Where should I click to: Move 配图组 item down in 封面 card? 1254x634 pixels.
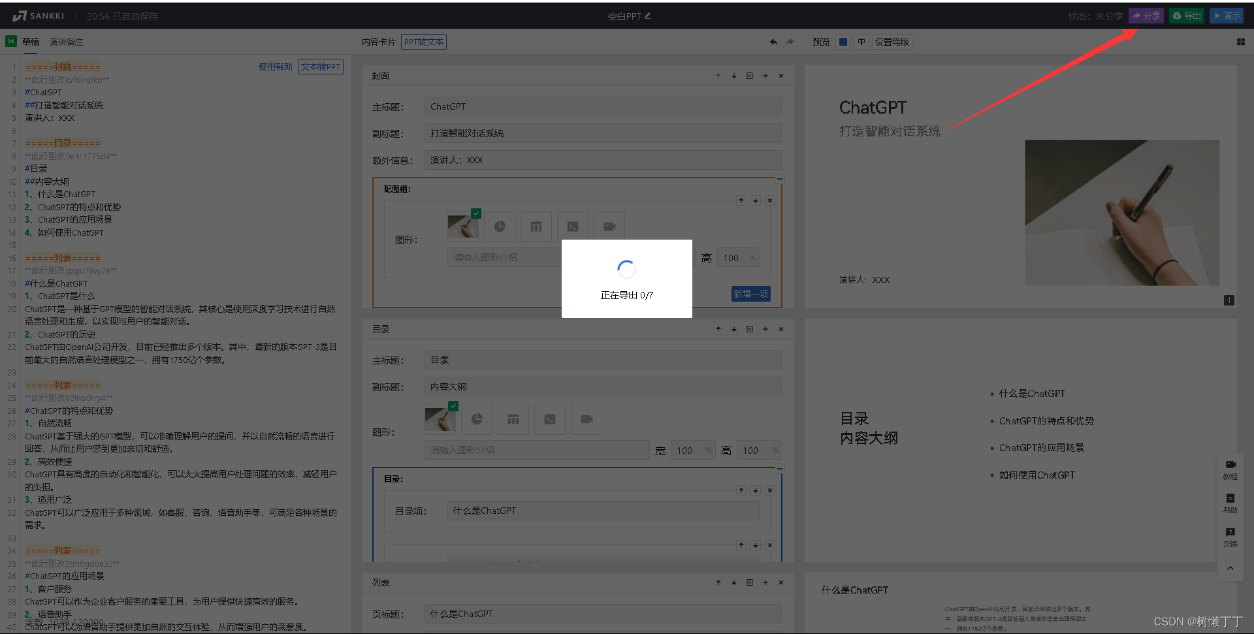tap(756, 200)
